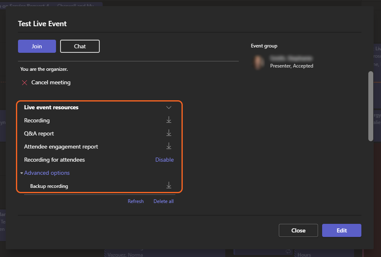Open the event Chat
Viewport: 381px width, 257px height.
(80, 46)
